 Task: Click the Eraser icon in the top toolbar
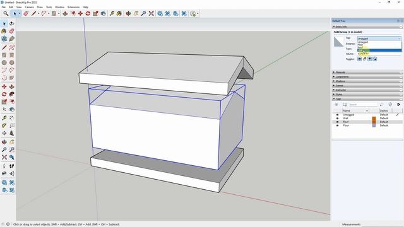[x=26, y=13]
